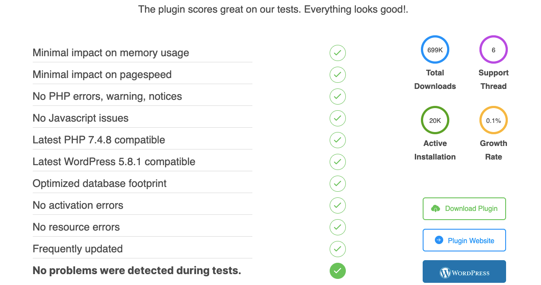This screenshot has width=541, height=285.
Task: Select the checkmark for PHP 7.4.8 compatibility
Action: coord(338,140)
